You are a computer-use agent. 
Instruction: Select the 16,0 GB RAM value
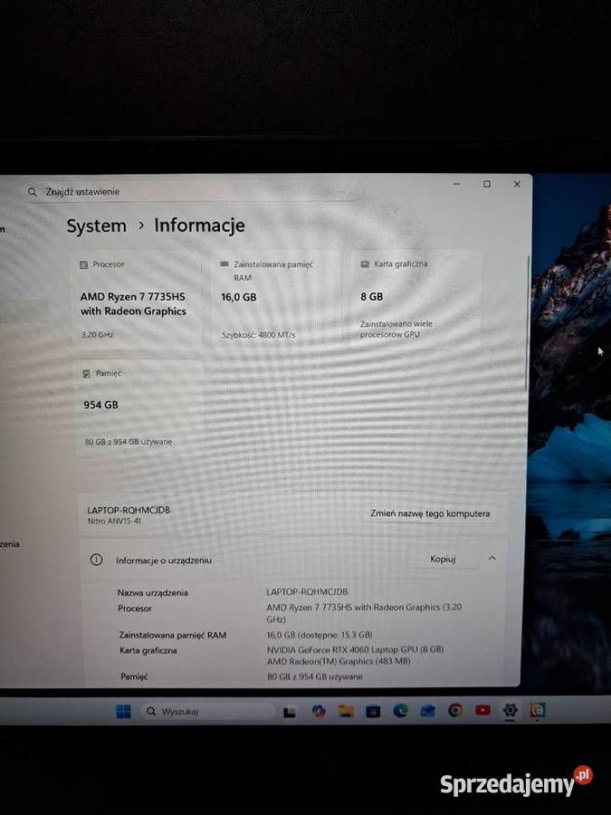click(x=238, y=297)
